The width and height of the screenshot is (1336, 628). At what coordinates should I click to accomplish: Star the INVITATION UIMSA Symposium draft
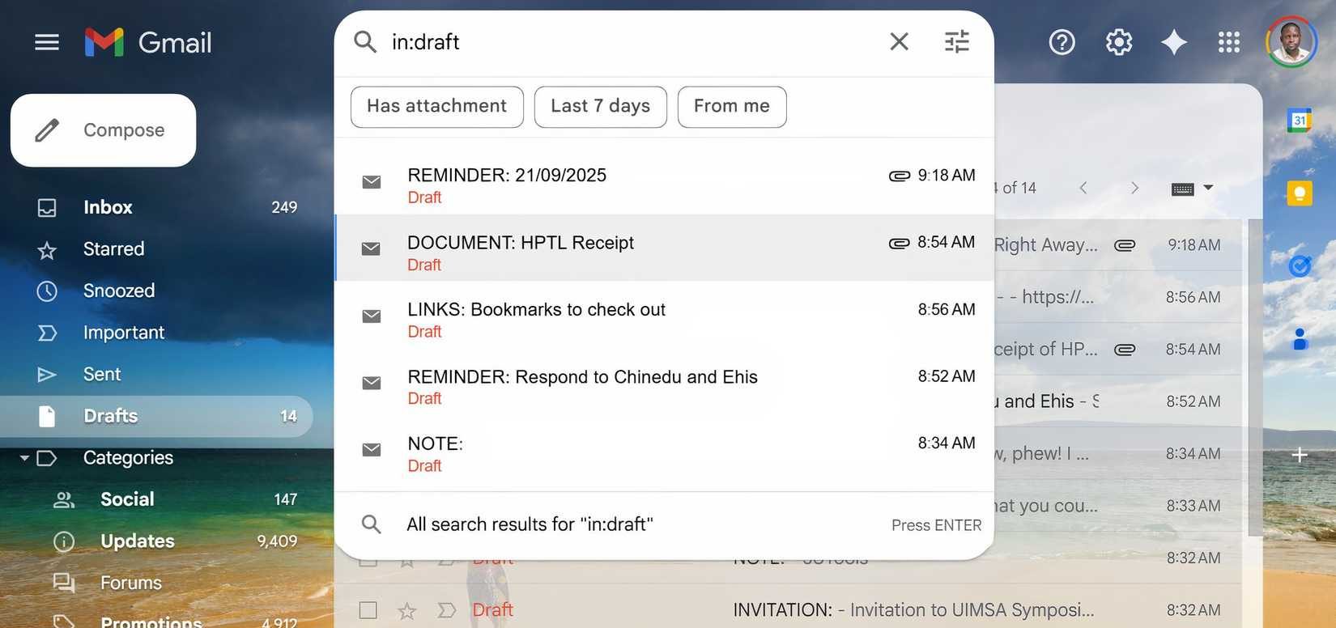[407, 611]
